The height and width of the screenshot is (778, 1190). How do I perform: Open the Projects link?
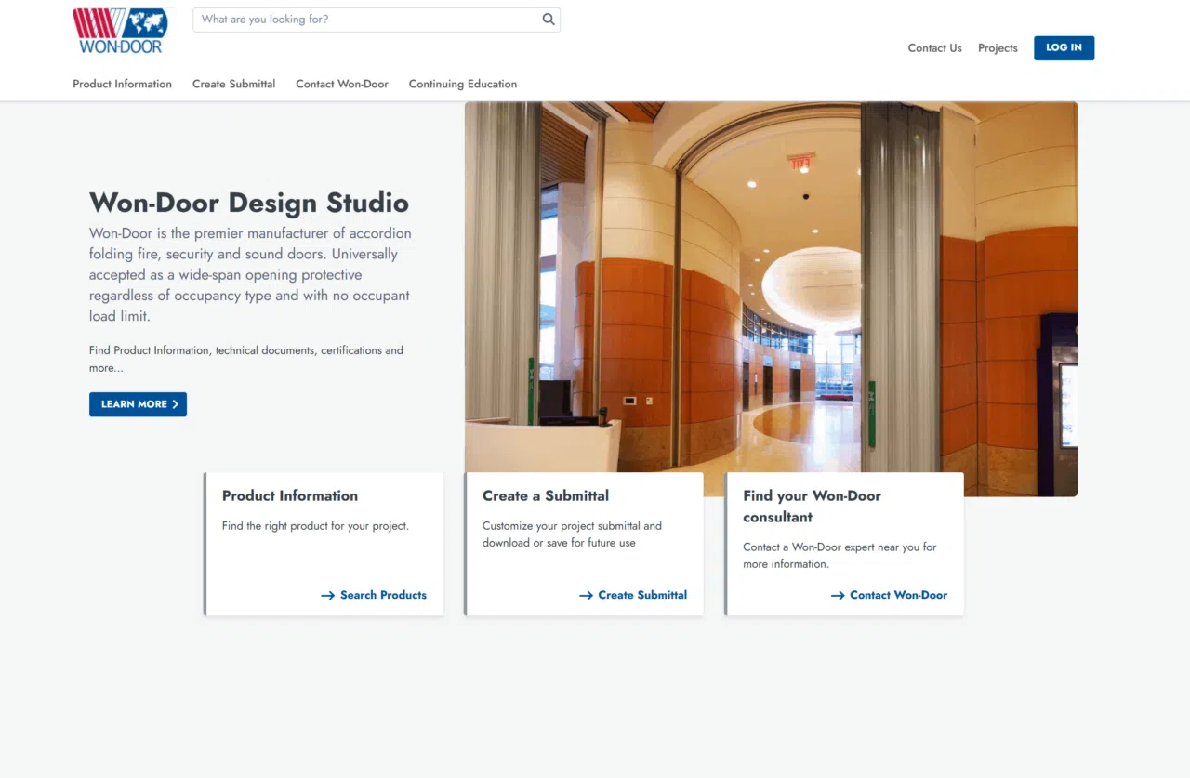click(998, 48)
